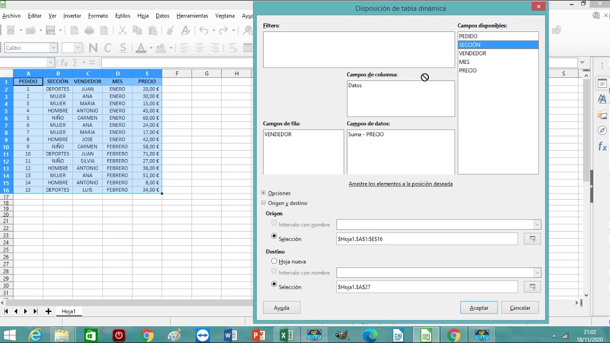Image resolution: width=610 pixels, height=343 pixels.
Task: Click the shrink button beside Destino selection field
Action: pyautogui.click(x=532, y=287)
